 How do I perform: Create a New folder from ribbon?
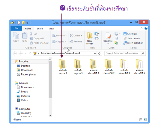[90, 38]
